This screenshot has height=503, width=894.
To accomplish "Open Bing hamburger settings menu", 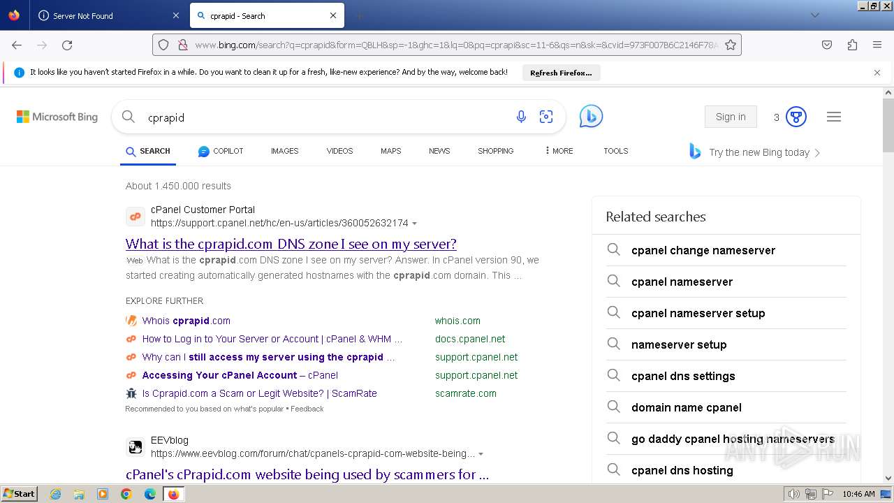I will coord(834,117).
